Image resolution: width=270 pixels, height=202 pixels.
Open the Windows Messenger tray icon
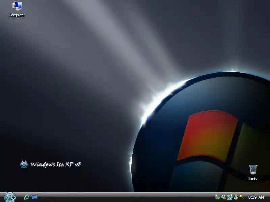(223, 197)
